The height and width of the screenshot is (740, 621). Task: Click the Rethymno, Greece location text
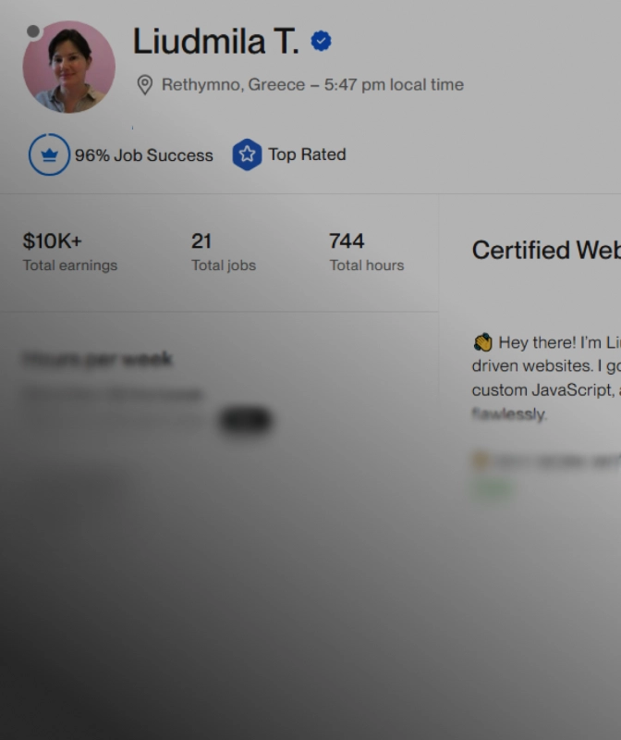tap(233, 85)
